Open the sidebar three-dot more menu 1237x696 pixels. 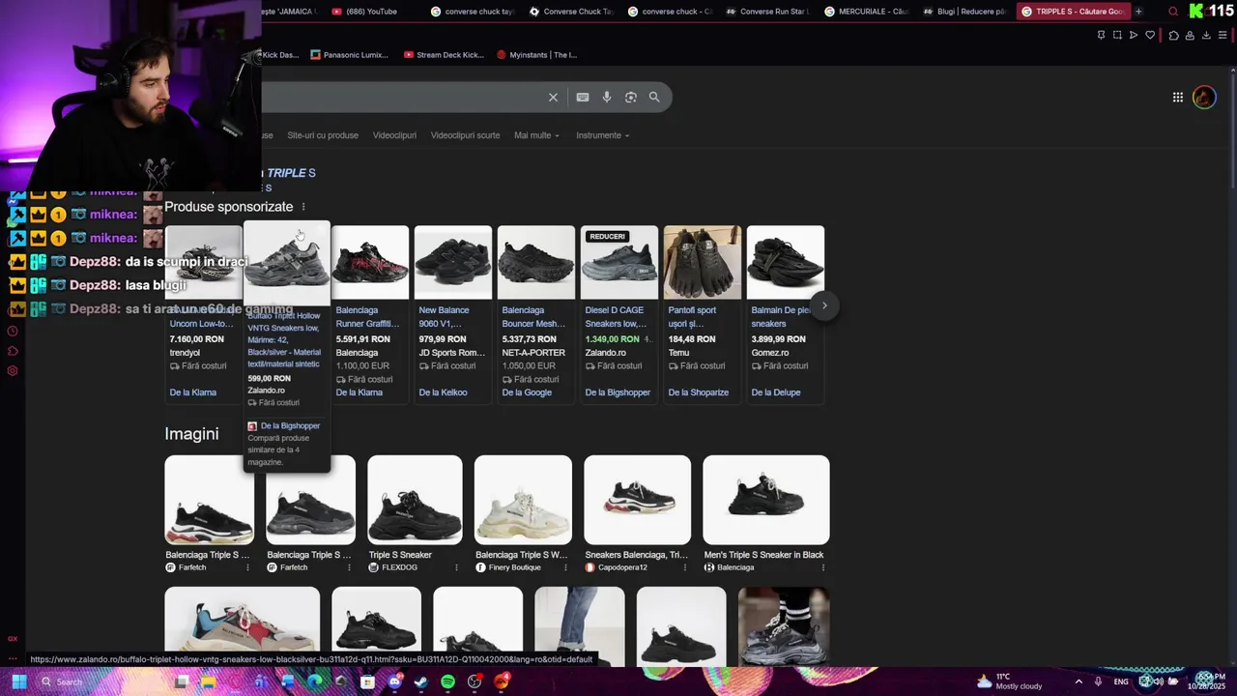[x=13, y=658]
